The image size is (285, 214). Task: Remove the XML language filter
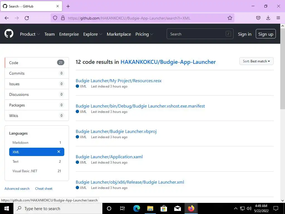tap(59, 152)
